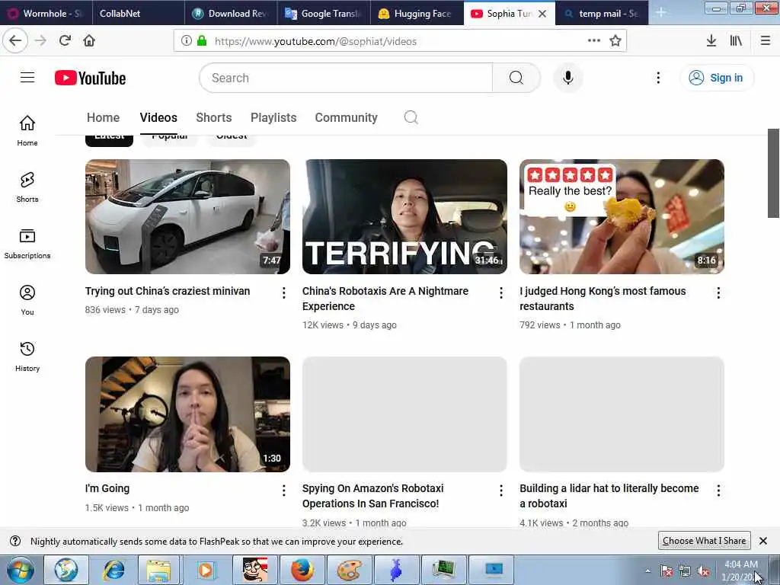Viewport: 780px width, 585px height.
Task: Open options menu for Amazon Robotaxi video
Action: 501,491
